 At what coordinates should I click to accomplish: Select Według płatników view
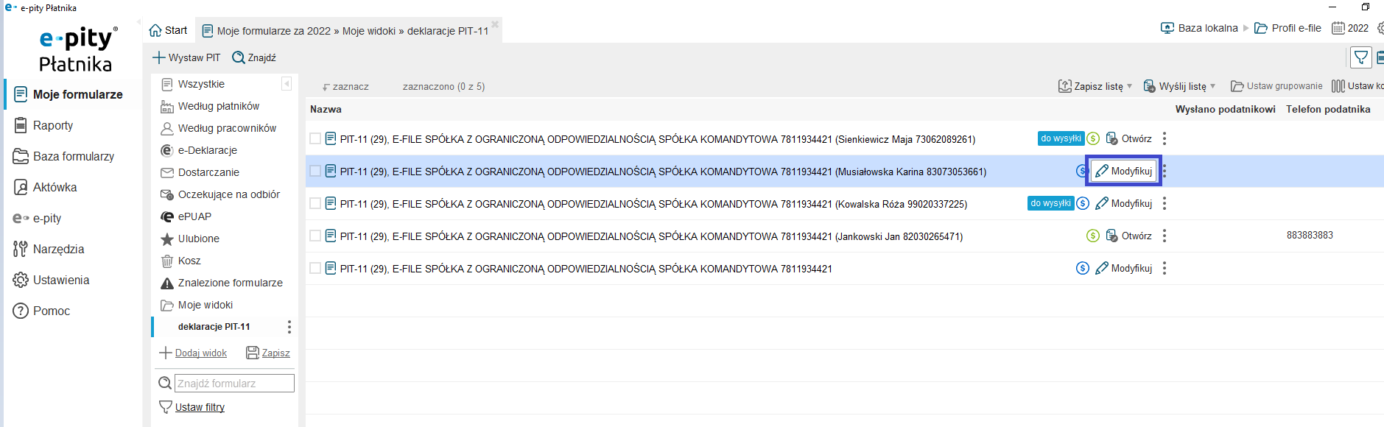pyautogui.click(x=210, y=106)
